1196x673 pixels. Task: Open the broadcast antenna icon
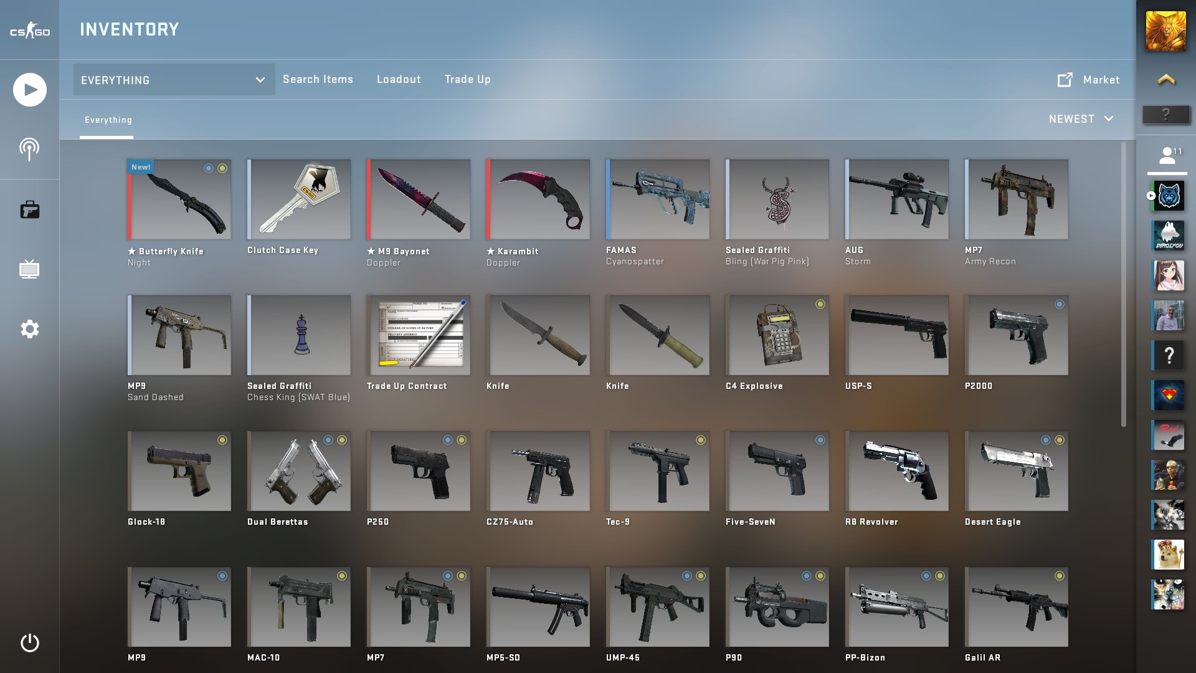29,150
